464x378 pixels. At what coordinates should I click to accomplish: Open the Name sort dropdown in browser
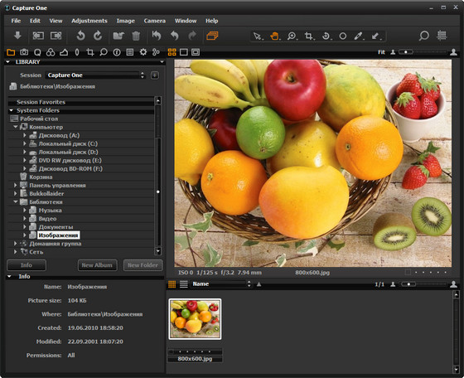[x=222, y=284]
